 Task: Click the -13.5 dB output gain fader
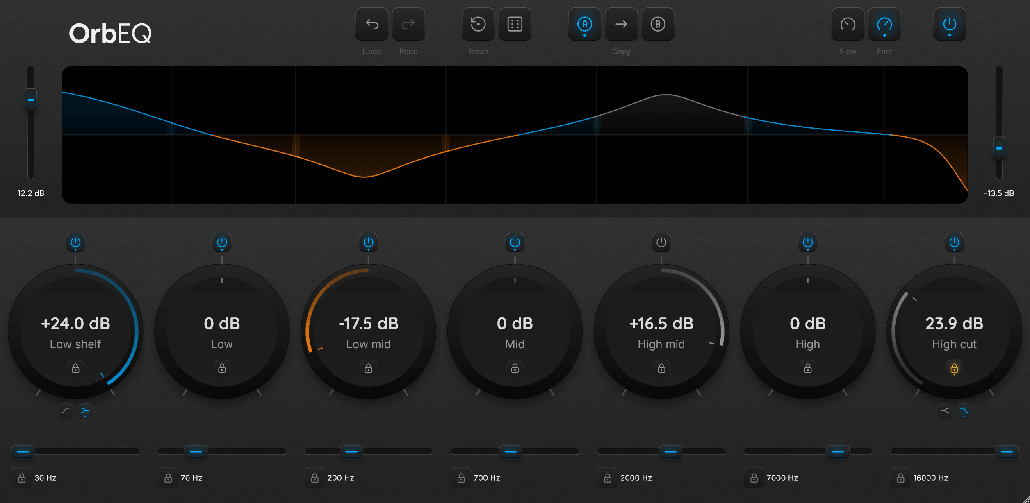tap(999, 148)
